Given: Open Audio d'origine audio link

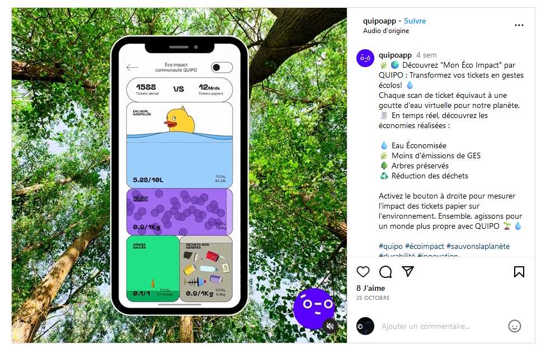Looking at the screenshot, I should click(x=386, y=31).
